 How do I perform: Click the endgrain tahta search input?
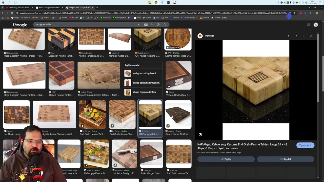[86, 25]
